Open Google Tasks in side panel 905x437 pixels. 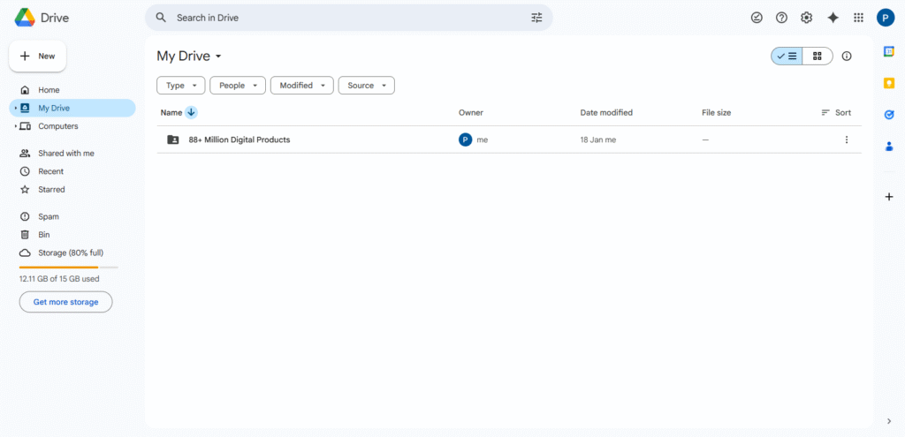click(889, 115)
